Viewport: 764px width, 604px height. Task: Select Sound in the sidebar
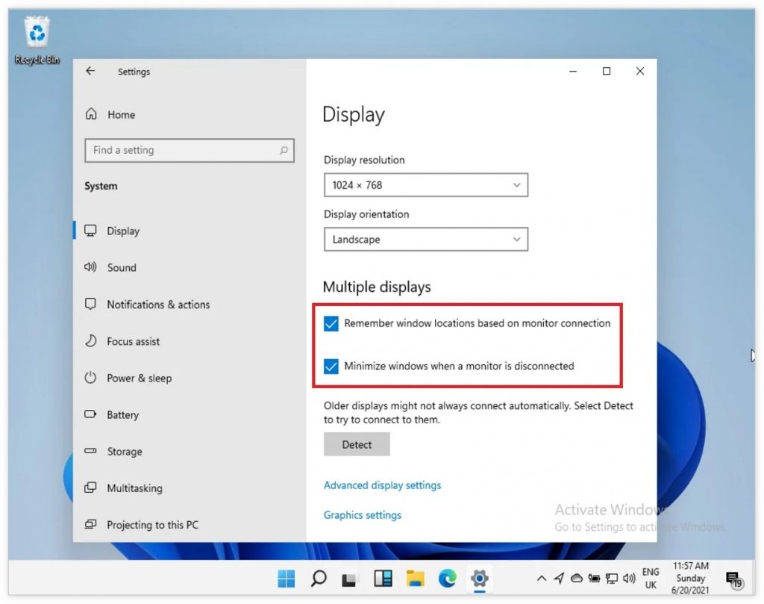[122, 267]
